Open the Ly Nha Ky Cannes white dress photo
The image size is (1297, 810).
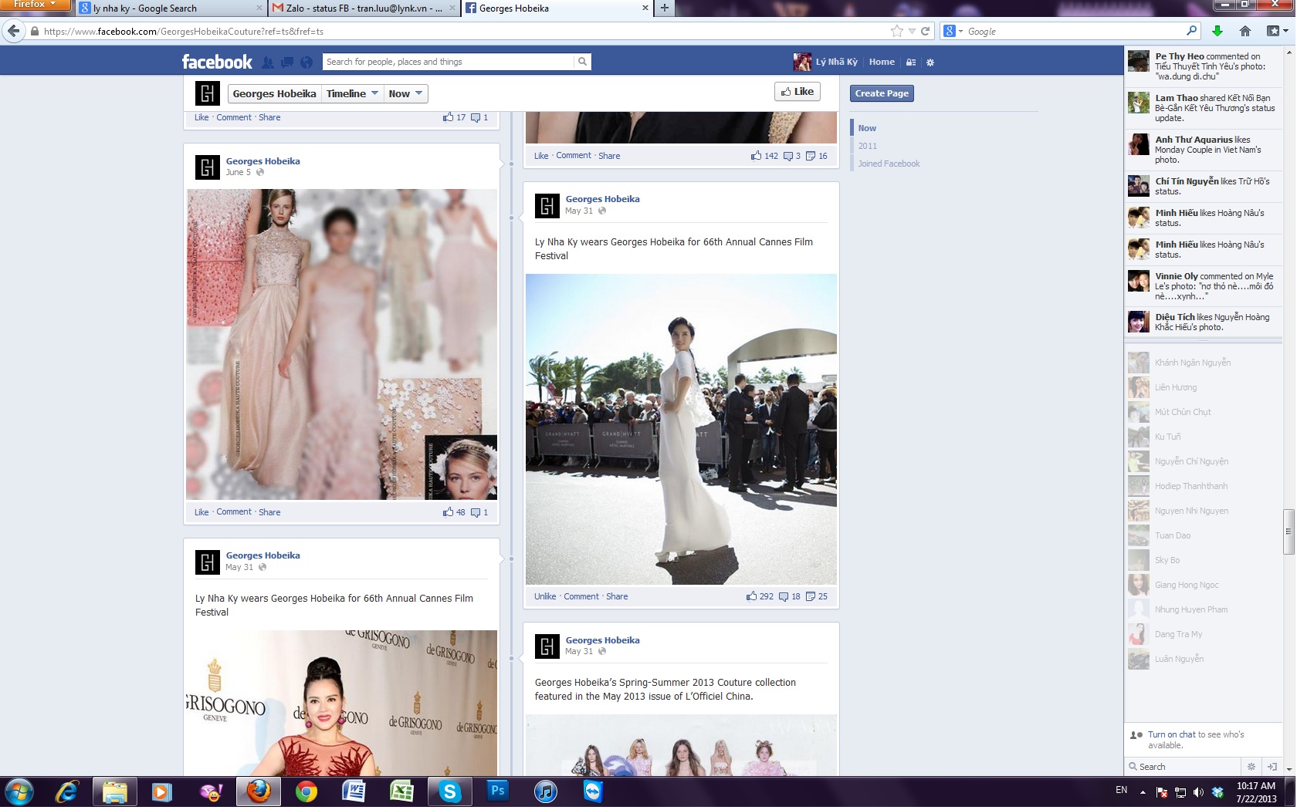[x=681, y=429]
